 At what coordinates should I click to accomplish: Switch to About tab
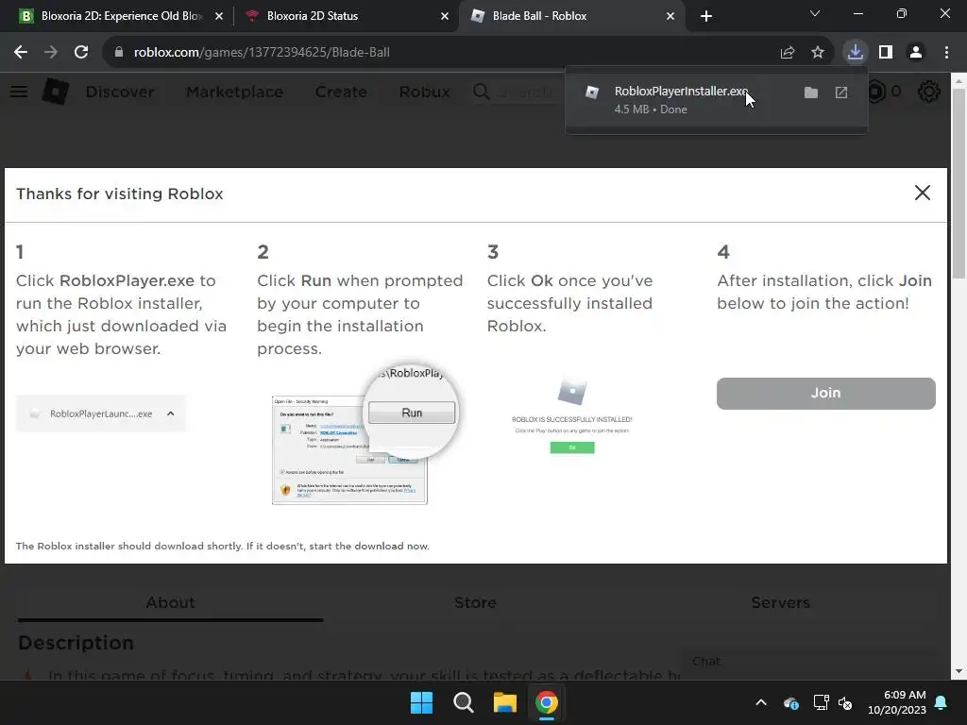tap(170, 602)
